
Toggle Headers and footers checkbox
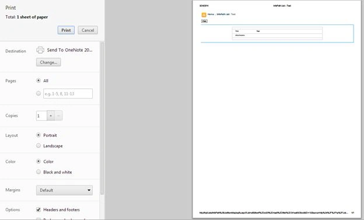click(38, 210)
